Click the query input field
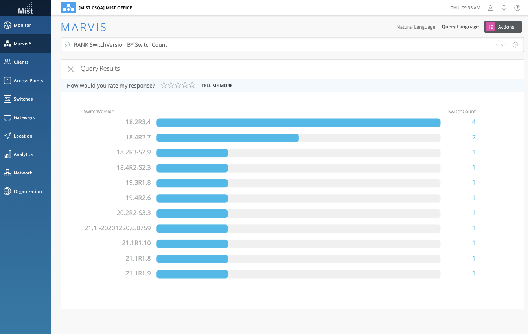This screenshot has height=334, width=528. tap(275, 45)
